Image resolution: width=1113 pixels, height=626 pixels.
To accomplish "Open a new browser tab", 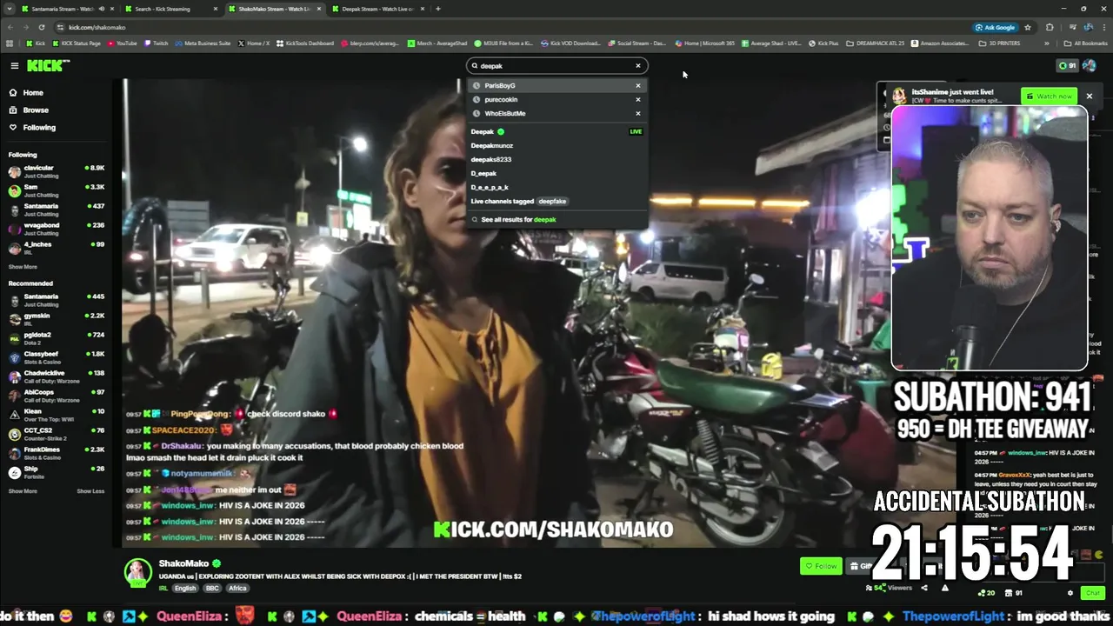I will point(438,9).
